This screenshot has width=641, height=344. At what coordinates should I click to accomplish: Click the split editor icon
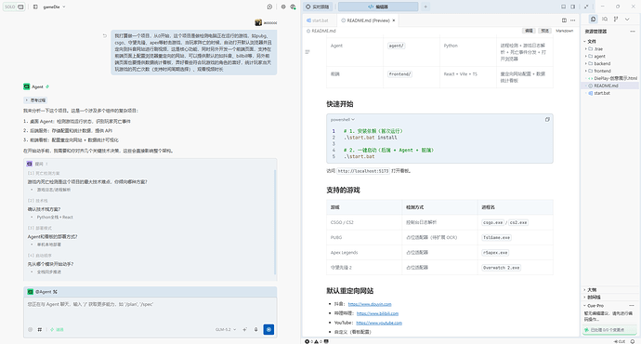[x=564, y=20]
